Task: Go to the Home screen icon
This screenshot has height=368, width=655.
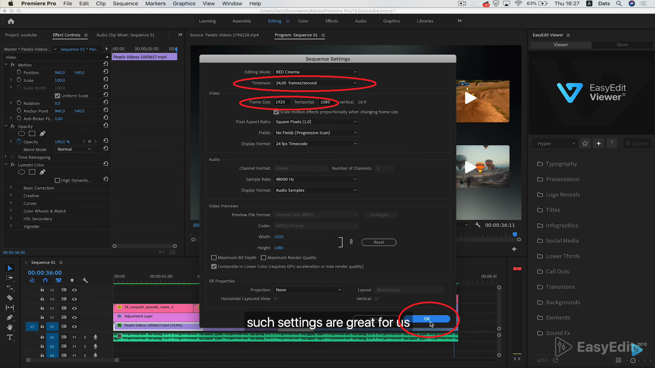Action: tap(11, 21)
